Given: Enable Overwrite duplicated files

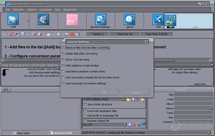Looking at the screenshot, I should click(85, 111).
